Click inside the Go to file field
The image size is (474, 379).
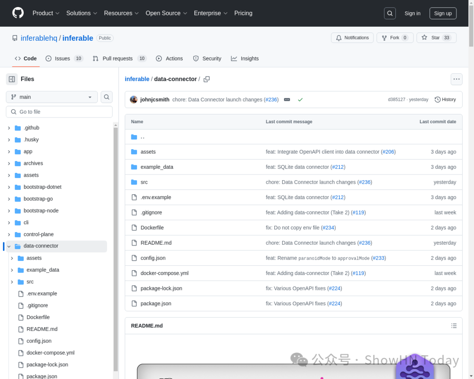click(x=59, y=112)
